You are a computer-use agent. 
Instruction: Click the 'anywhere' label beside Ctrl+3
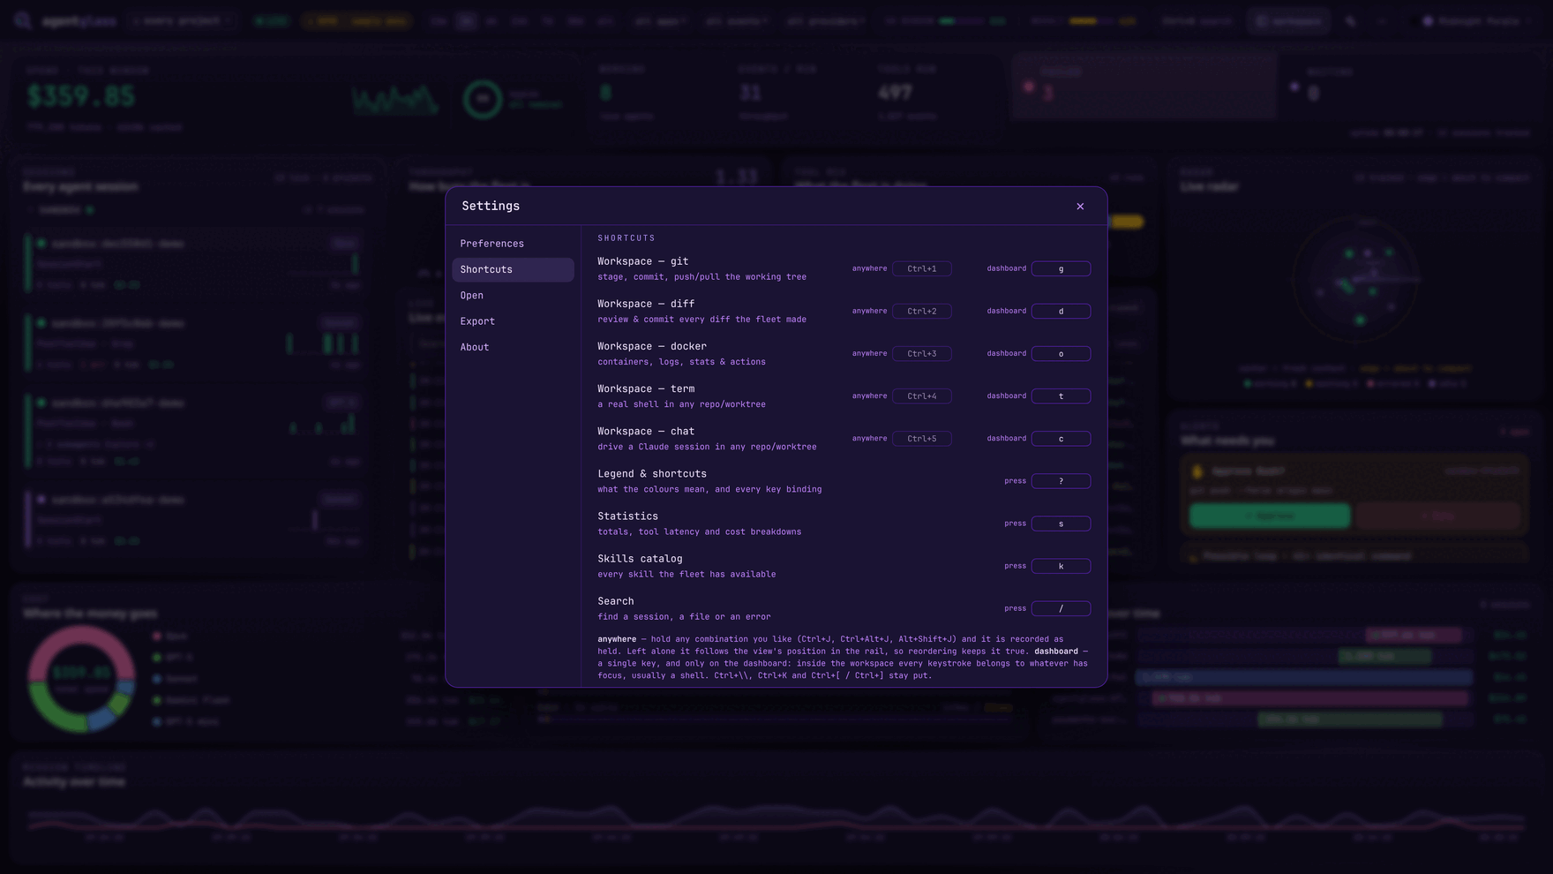869,353
